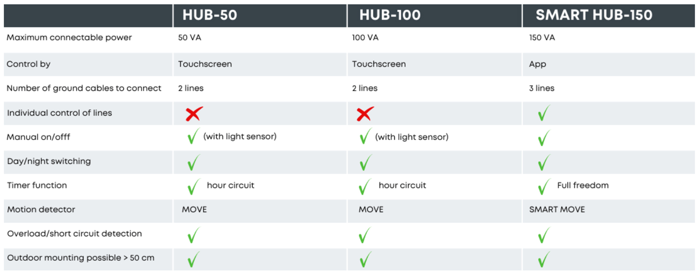
Task: Click SMART HUB-150 day/night switching checkmark
Action: tap(543, 162)
